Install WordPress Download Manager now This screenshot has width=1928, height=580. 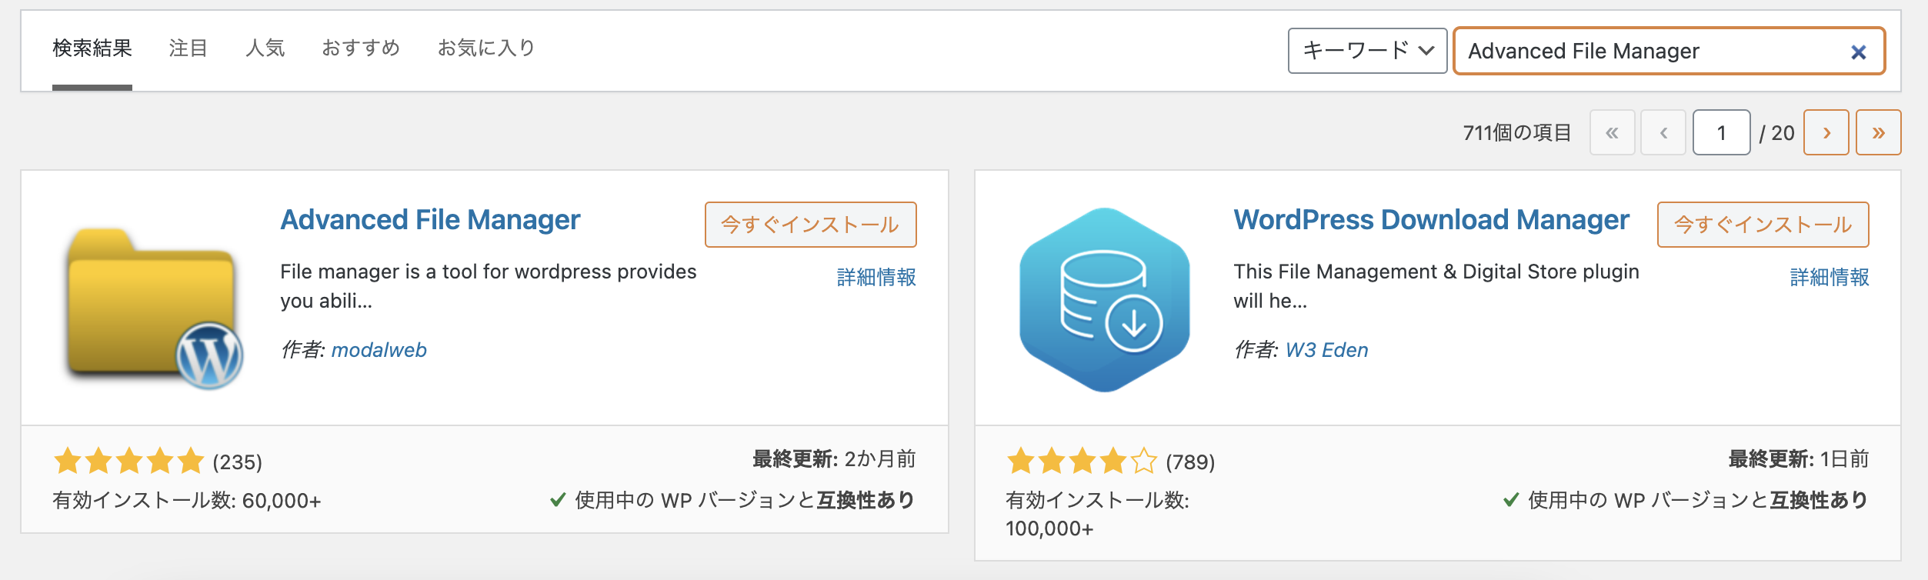pos(1763,225)
